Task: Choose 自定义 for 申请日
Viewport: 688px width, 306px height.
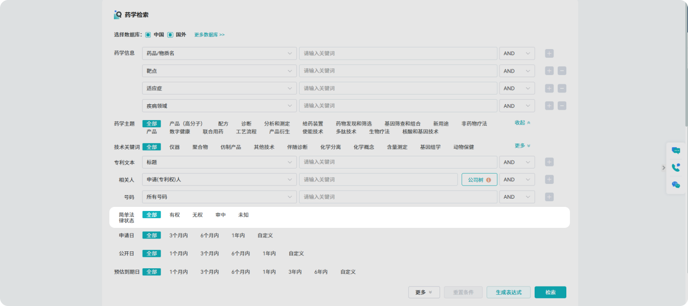Action: [265, 236]
